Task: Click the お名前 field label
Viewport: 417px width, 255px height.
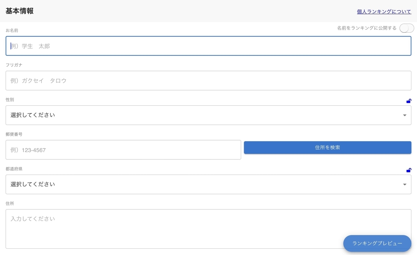Action: (x=12, y=31)
